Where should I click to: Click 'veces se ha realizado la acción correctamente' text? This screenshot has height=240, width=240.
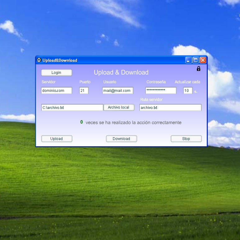tap(134, 123)
